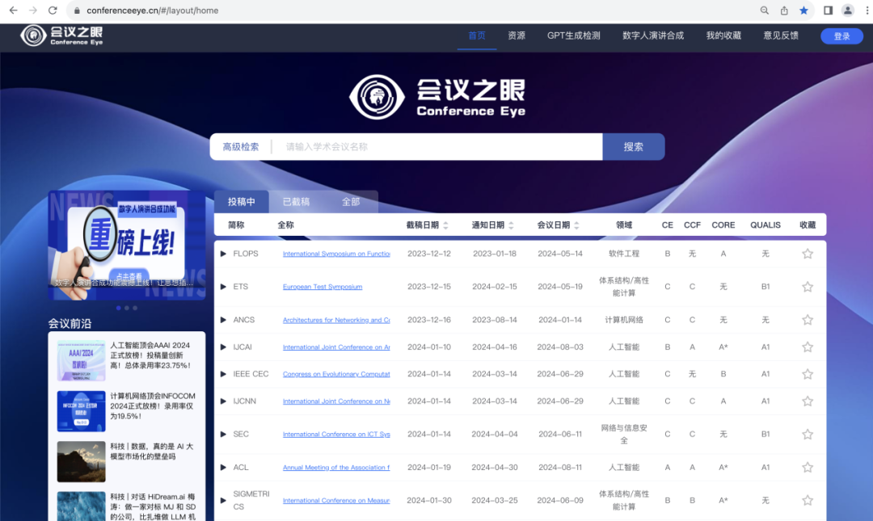This screenshot has height=521, width=873.
Task: Click the browser profile avatar icon
Action: click(x=847, y=11)
